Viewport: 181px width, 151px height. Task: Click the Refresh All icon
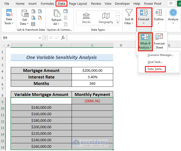pyautogui.click(x=57, y=13)
